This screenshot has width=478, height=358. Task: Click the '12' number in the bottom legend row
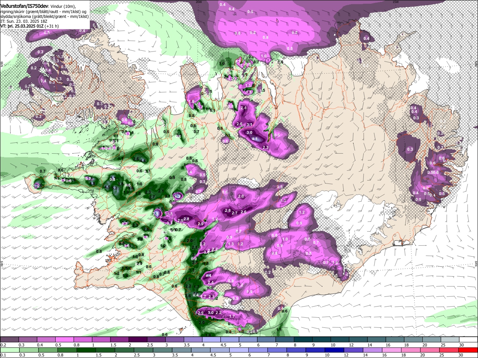coord(346,355)
